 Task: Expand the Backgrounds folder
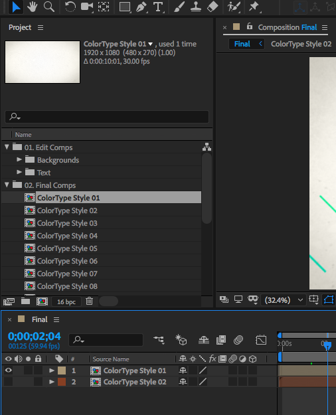(x=19, y=159)
